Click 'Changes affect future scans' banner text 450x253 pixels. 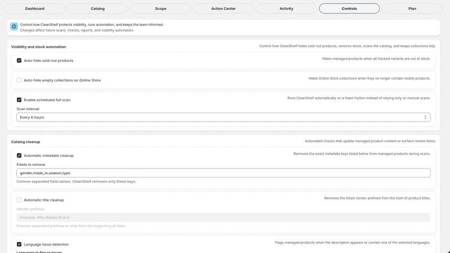pyautogui.click(x=77, y=30)
